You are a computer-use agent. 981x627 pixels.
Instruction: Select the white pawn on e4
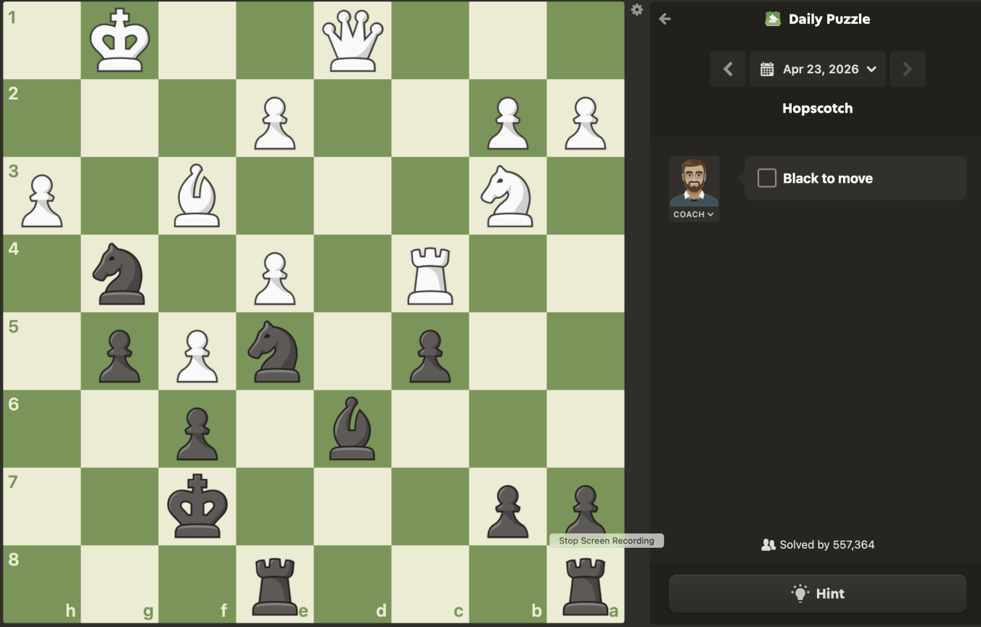(x=275, y=278)
